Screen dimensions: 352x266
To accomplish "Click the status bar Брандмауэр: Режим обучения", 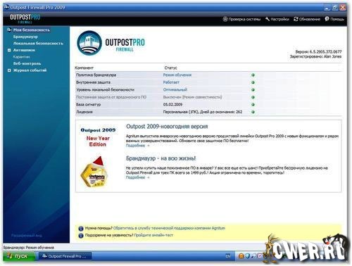I will pyautogui.click(x=29, y=248).
